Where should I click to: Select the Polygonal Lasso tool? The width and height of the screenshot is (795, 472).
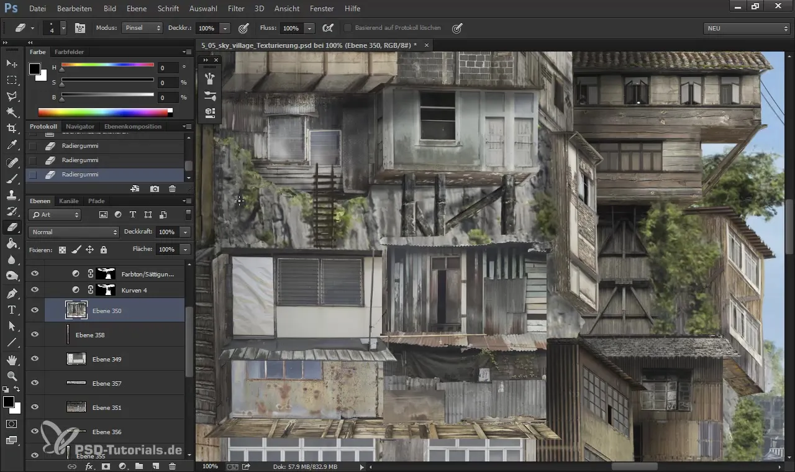(x=12, y=96)
